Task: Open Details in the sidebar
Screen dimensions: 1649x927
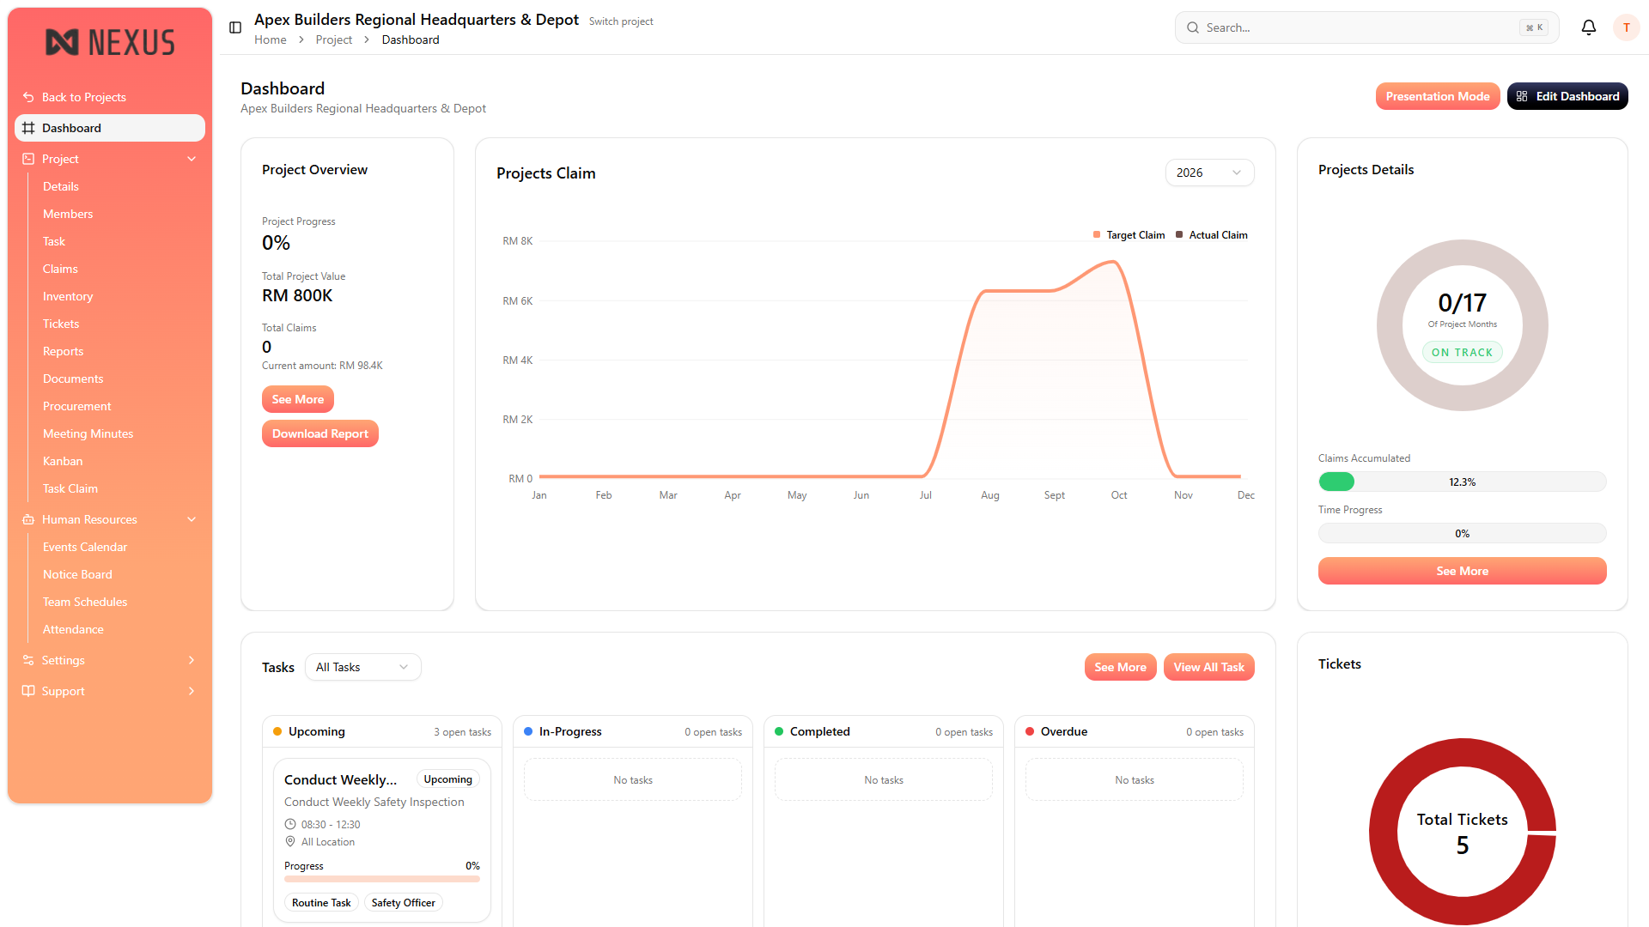Action: (x=61, y=186)
